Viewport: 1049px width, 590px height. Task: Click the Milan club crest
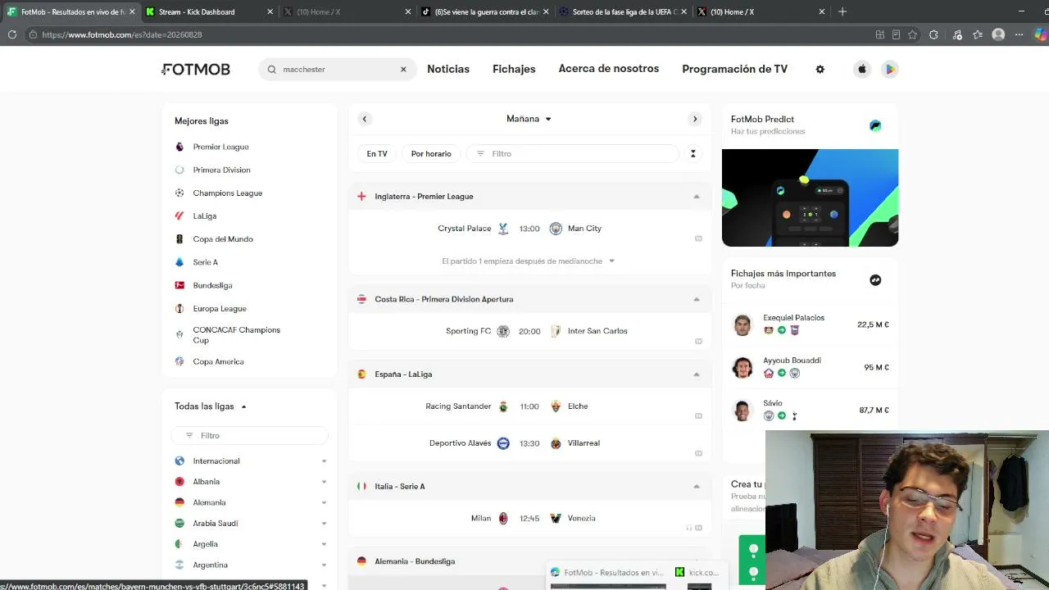pos(503,519)
